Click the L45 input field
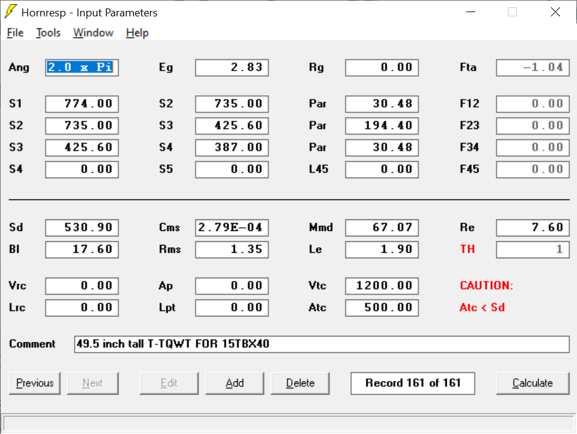Image resolution: width=577 pixels, height=434 pixels. point(382,169)
